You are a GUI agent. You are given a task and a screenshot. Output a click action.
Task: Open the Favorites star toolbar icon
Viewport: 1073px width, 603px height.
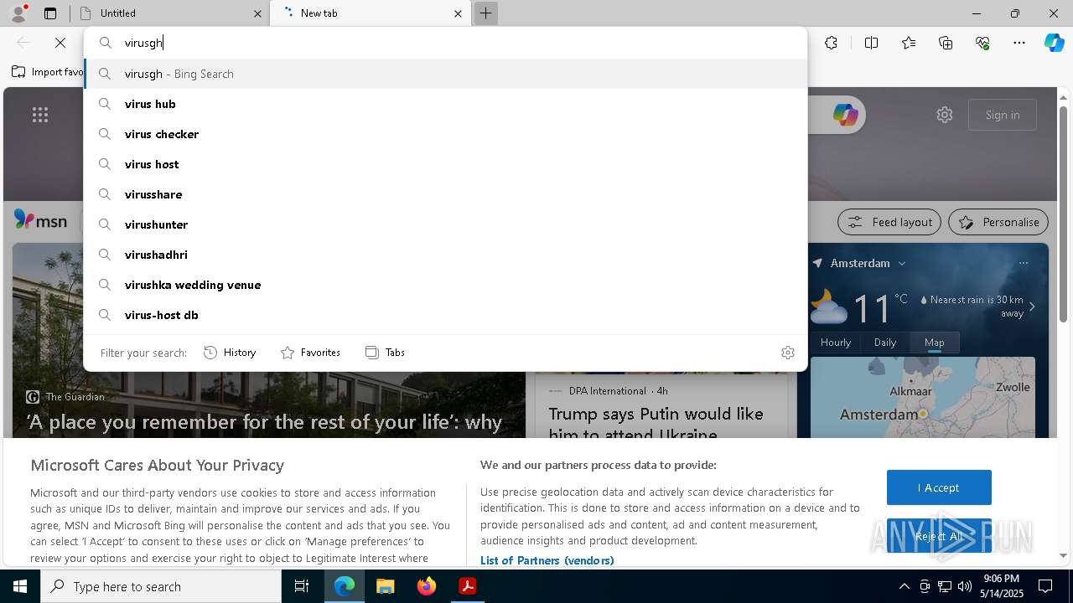point(909,43)
